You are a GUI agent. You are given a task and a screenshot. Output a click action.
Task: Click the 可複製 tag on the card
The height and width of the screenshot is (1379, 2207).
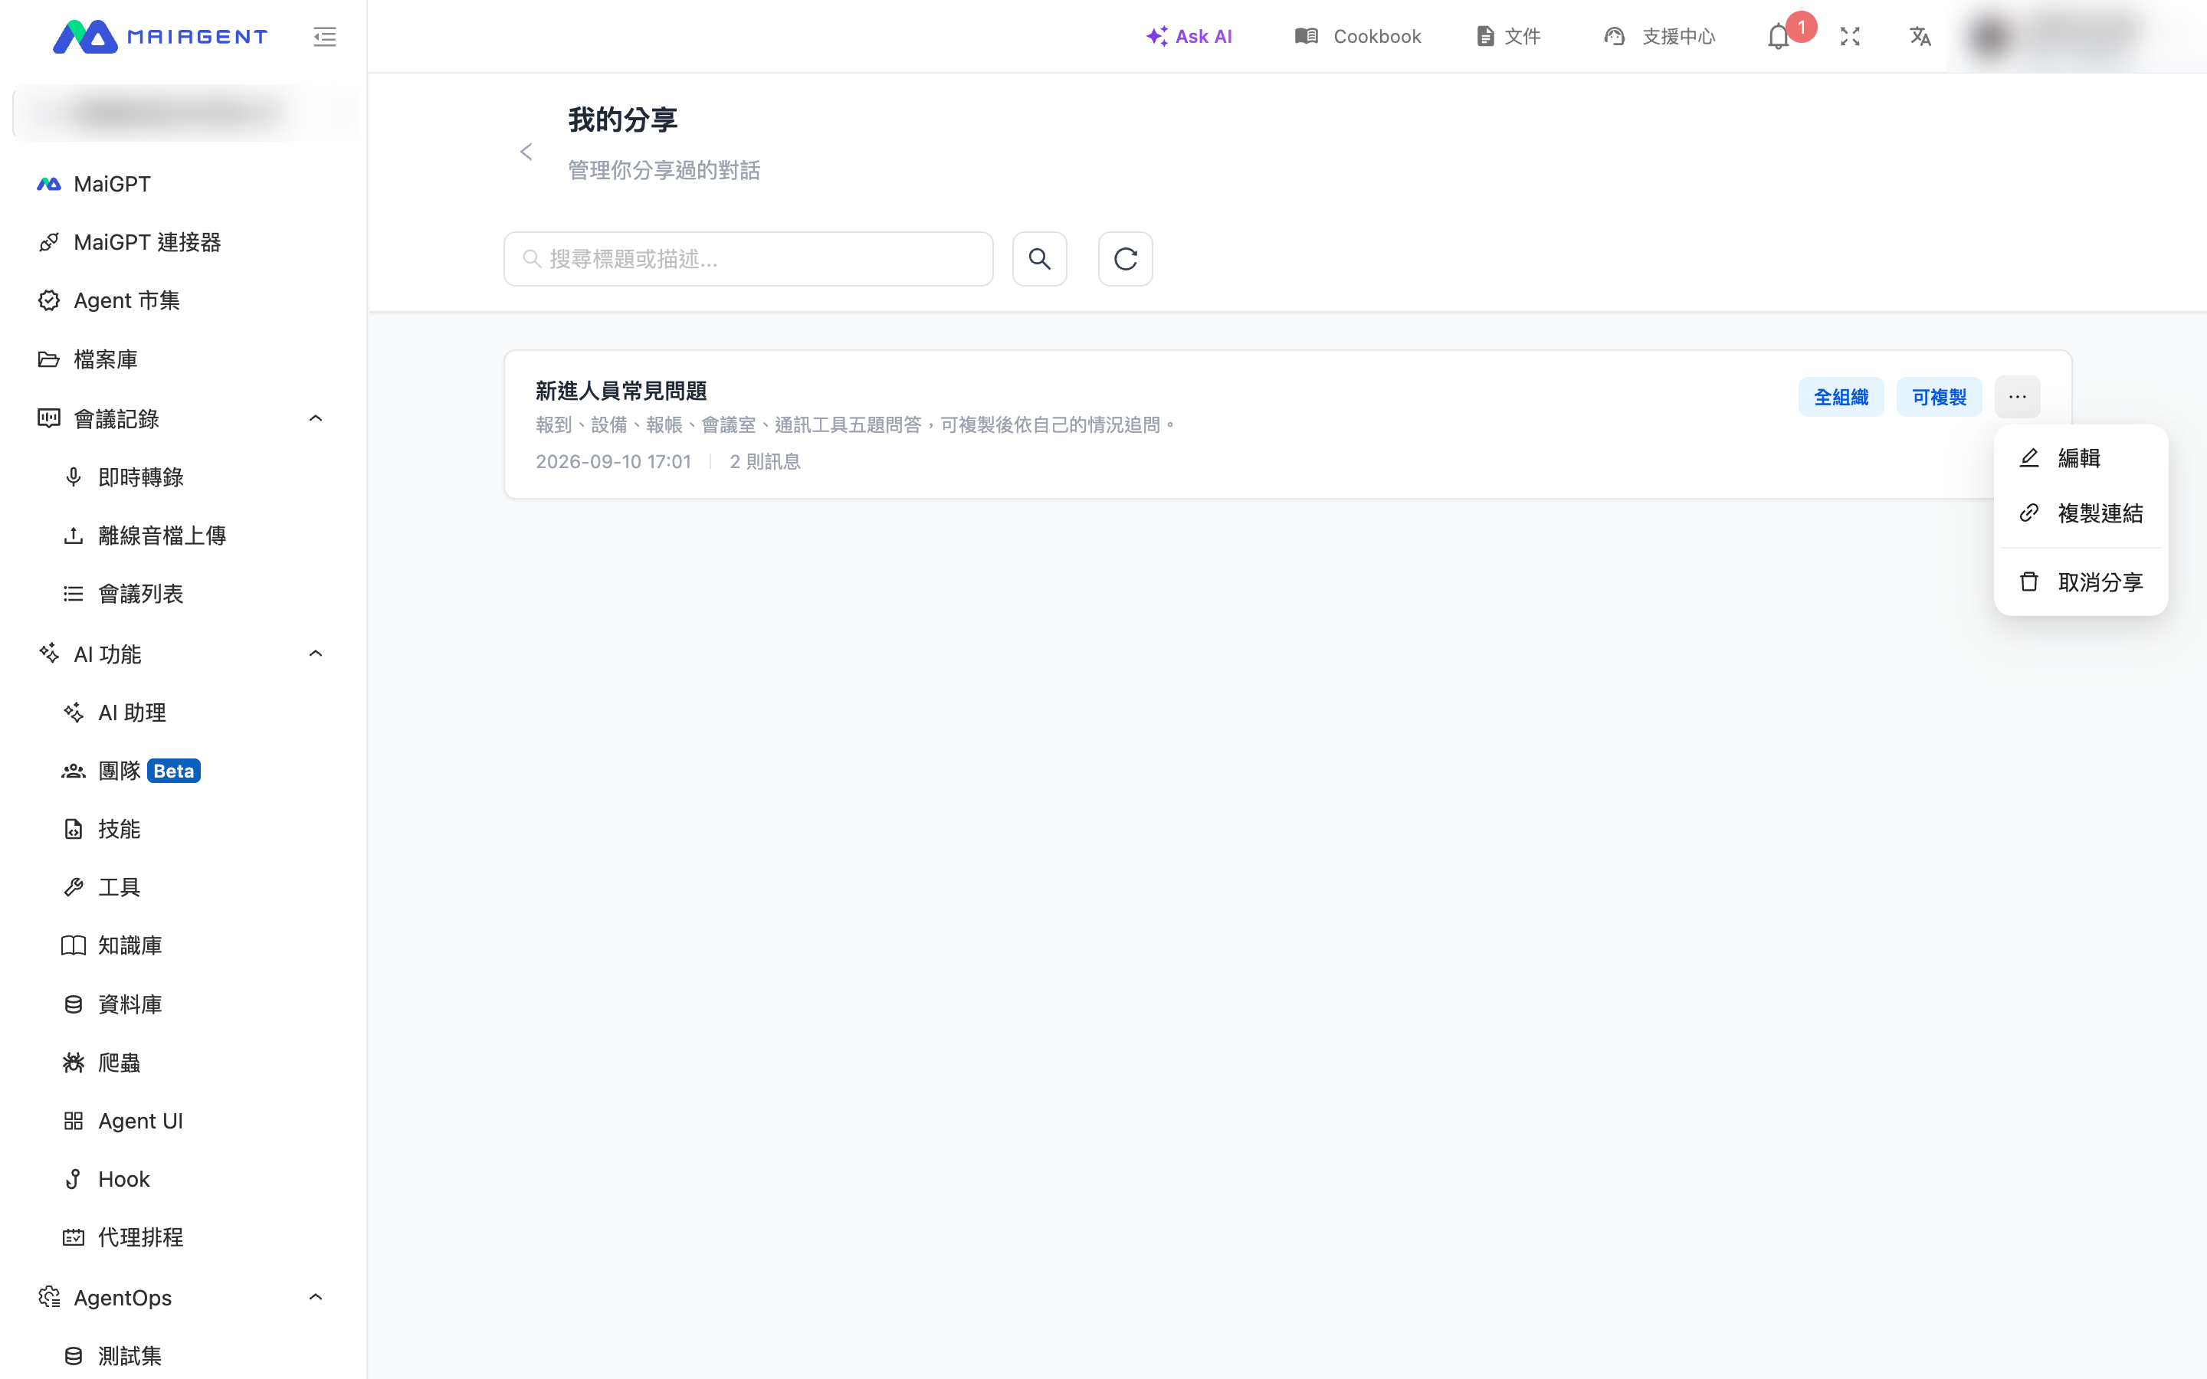(1939, 397)
